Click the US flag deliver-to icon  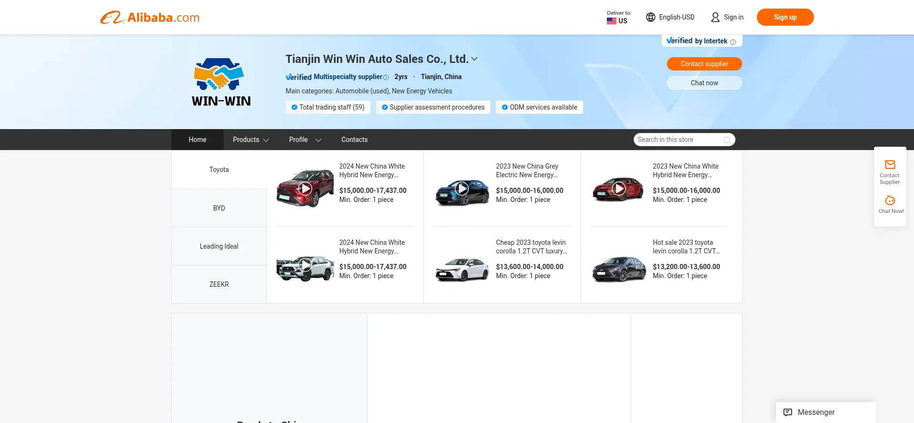click(x=612, y=21)
